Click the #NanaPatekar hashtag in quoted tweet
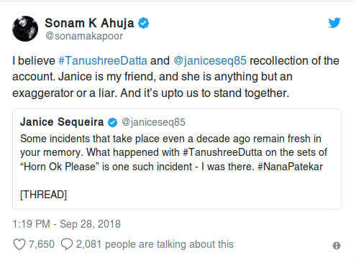 [x=291, y=167]
